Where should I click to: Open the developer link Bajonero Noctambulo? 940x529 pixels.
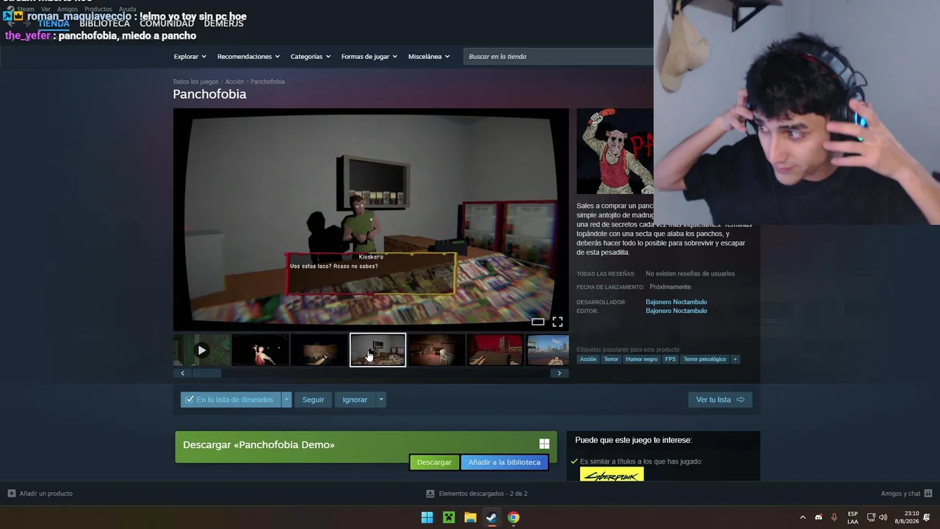tap(676, 302)
